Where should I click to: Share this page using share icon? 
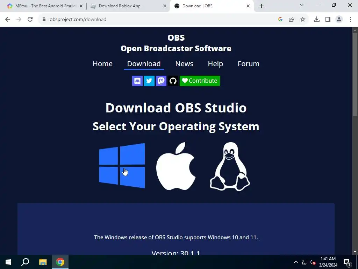click(292, 20)
